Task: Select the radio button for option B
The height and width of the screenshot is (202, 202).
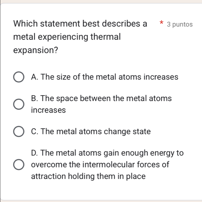Action: pyautogui.click(x=19, y=104)
